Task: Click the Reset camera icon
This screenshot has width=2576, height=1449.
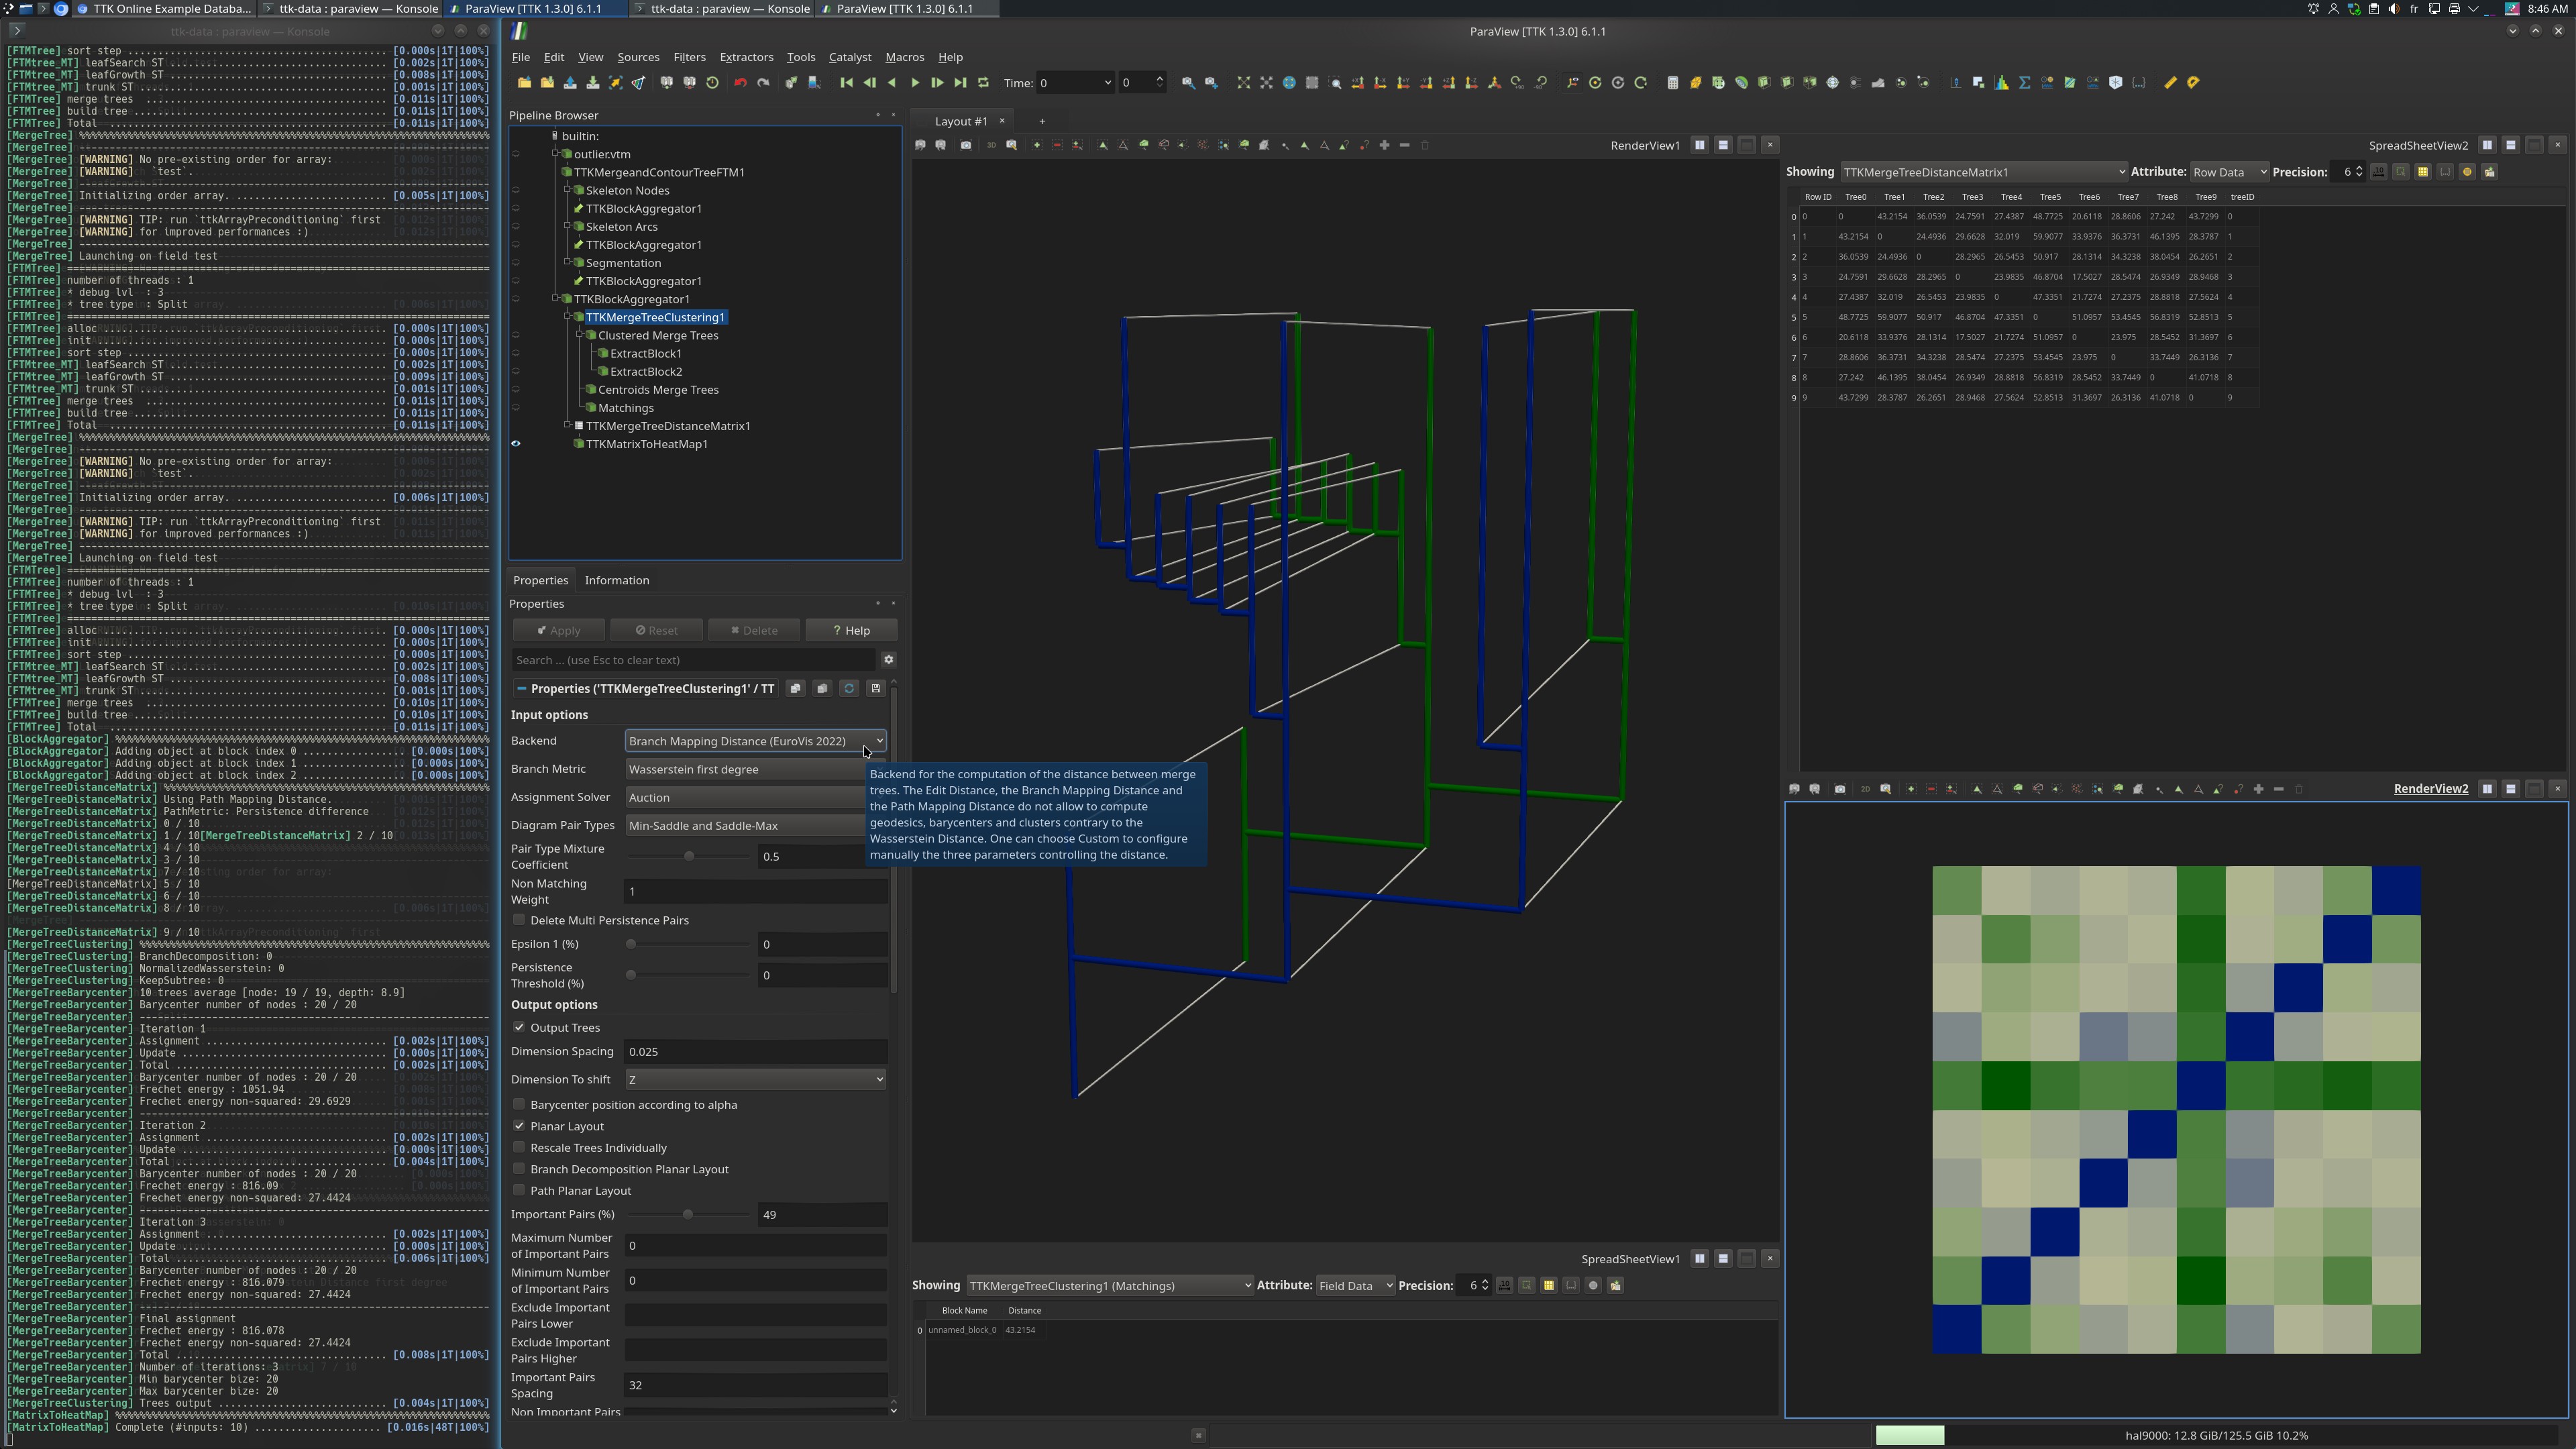Action: click(1243, 83)
